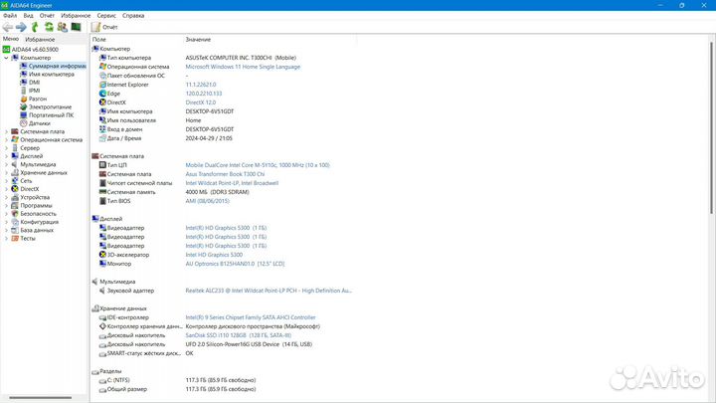Open the SanDisk SSD i110 128GB link
The height and width of the screenshot is (403, 716).
[x=221, y=334]
